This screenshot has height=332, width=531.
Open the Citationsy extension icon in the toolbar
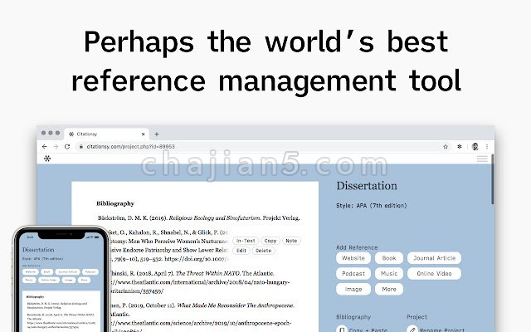pyautogui.click(x=460, y=146)
